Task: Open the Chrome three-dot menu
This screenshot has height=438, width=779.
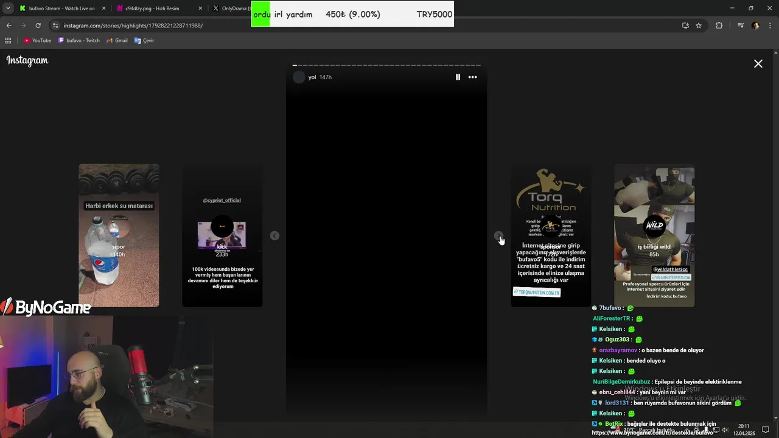Action: tap(770, 26)
